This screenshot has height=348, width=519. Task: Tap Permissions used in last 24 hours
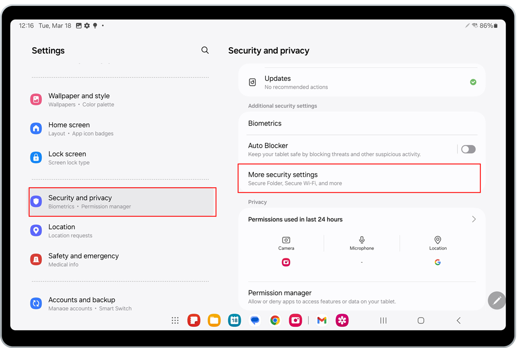pos(295,219)
